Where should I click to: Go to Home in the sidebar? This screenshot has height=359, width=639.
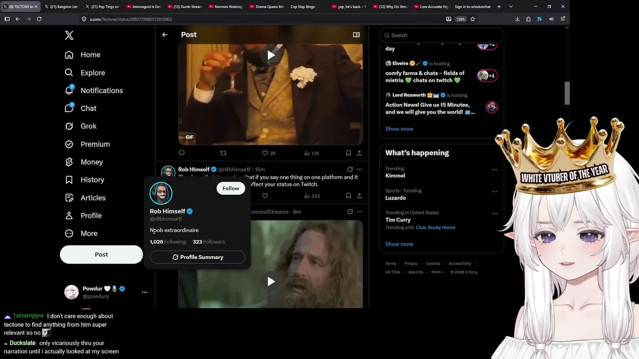82,55
